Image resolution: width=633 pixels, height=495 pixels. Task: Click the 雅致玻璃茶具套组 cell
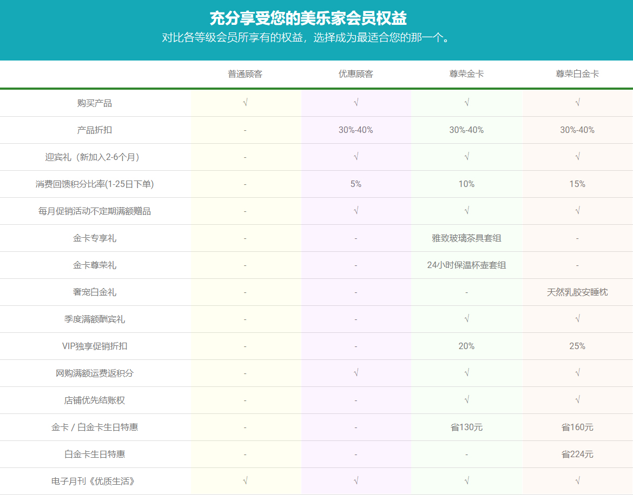(x=466, y=238)
